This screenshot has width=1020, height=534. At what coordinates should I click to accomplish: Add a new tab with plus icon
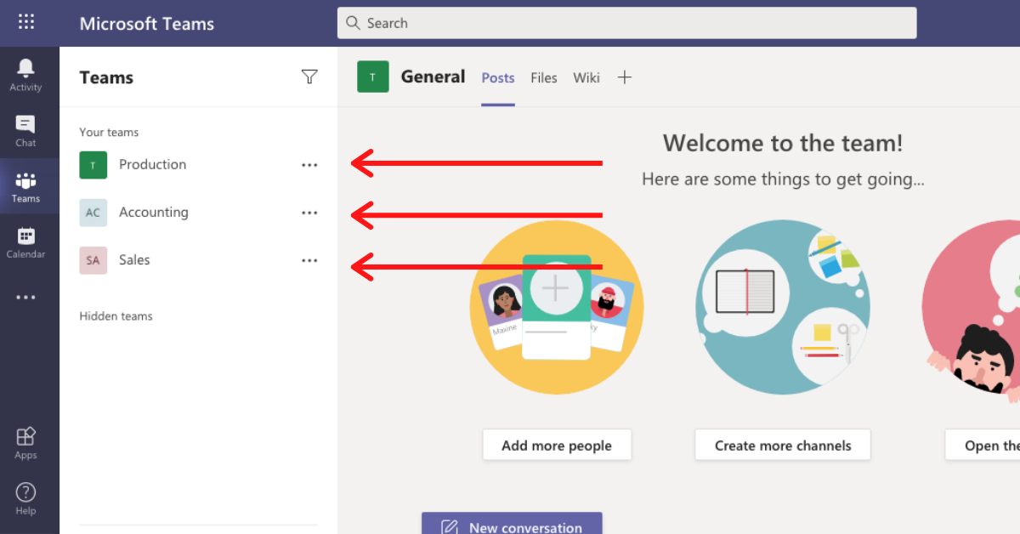click(x=625, y=77)
